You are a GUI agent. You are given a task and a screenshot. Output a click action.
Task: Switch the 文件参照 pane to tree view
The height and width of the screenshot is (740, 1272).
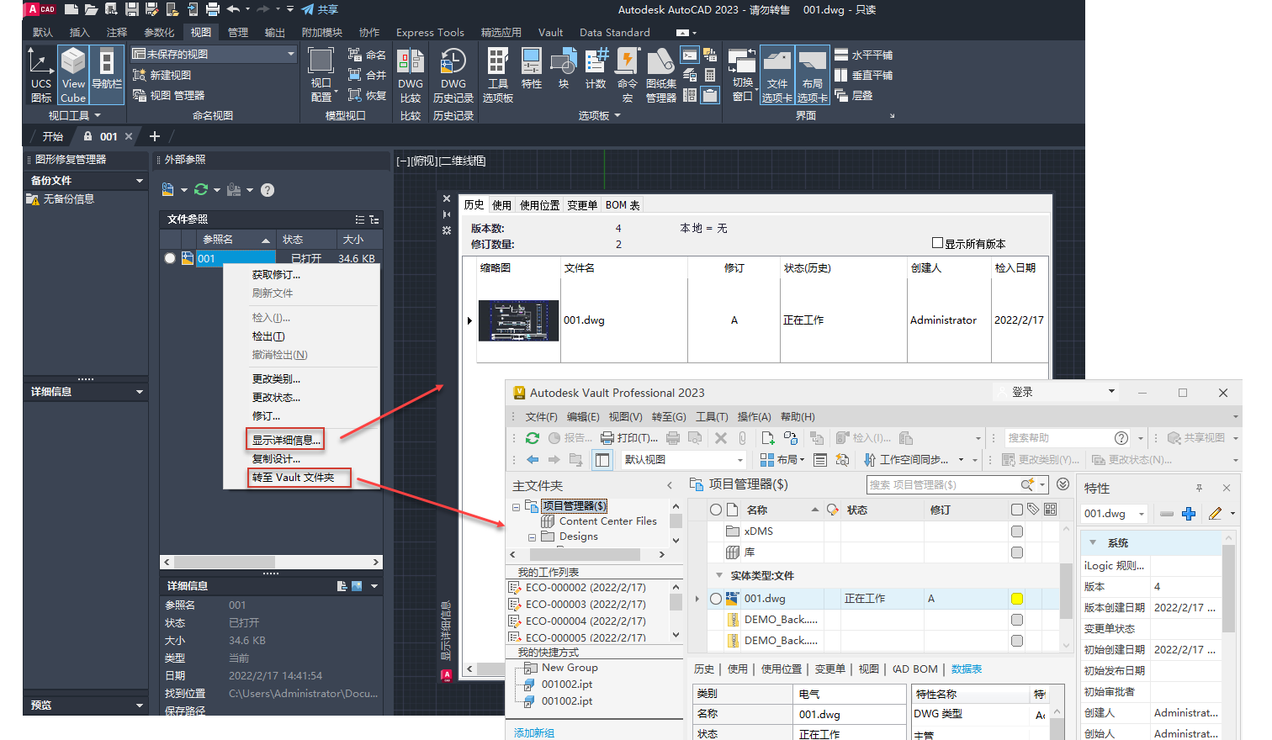click(x=374, y=219)
